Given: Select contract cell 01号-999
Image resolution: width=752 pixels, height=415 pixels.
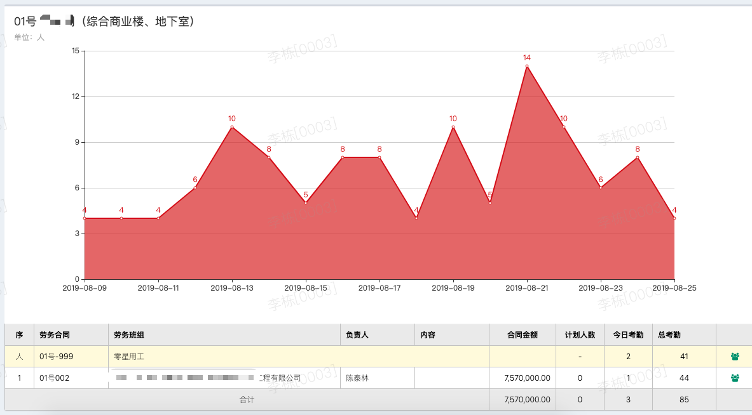Looking at the screenshot, I should (x=71, y=357).
